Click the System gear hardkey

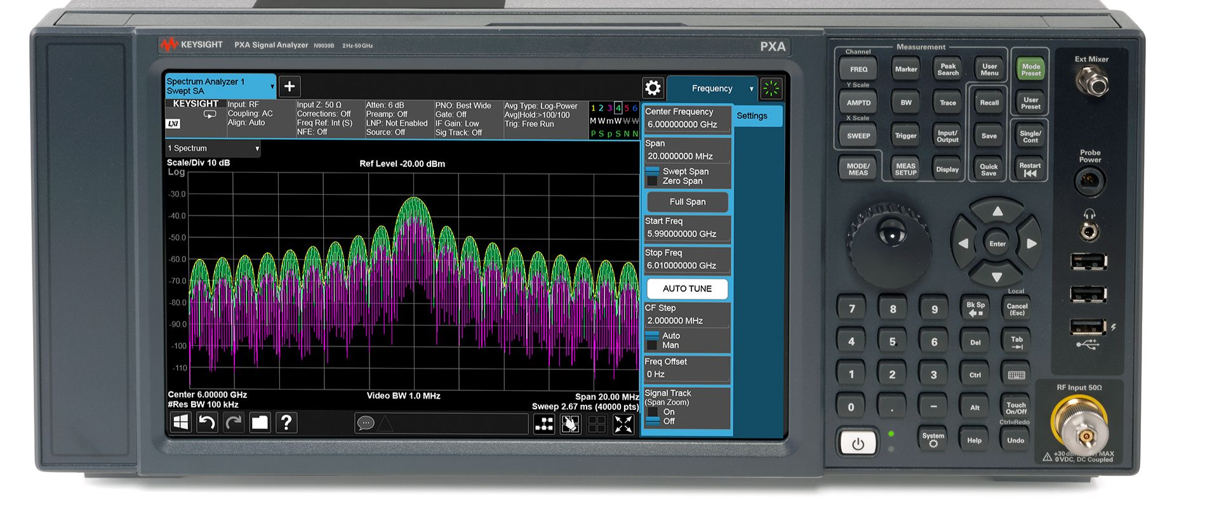(933, 439)
